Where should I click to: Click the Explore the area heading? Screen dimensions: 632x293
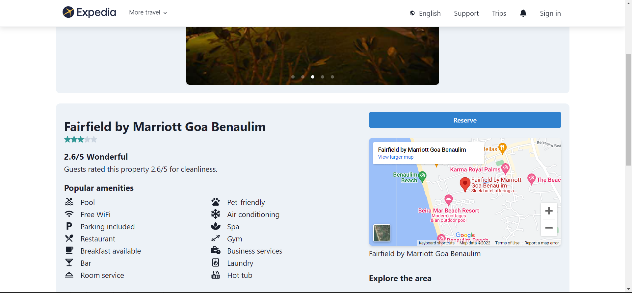(x=400, y=278)
